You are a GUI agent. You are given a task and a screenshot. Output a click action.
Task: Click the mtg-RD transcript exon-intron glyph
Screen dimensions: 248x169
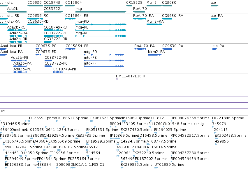(101, 24)
